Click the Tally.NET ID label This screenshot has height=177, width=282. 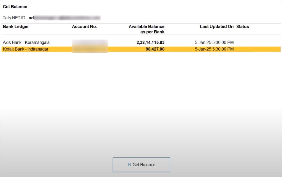[14, 18]
